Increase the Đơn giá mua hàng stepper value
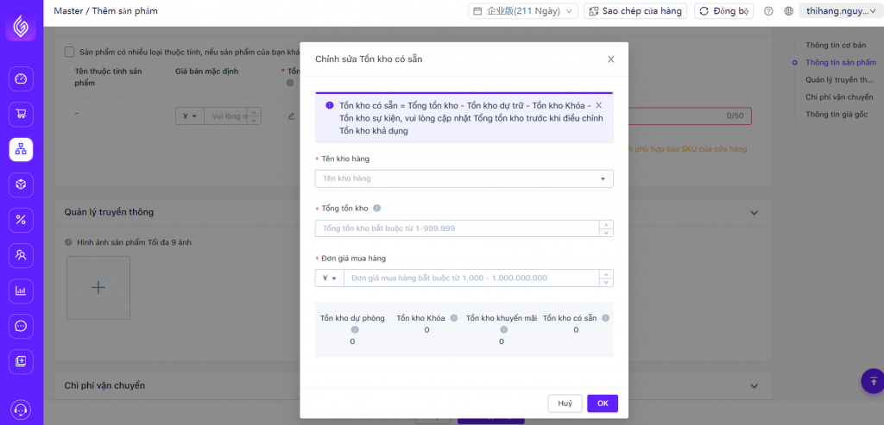This screenshot has height=425, width=884. [606, 274]
